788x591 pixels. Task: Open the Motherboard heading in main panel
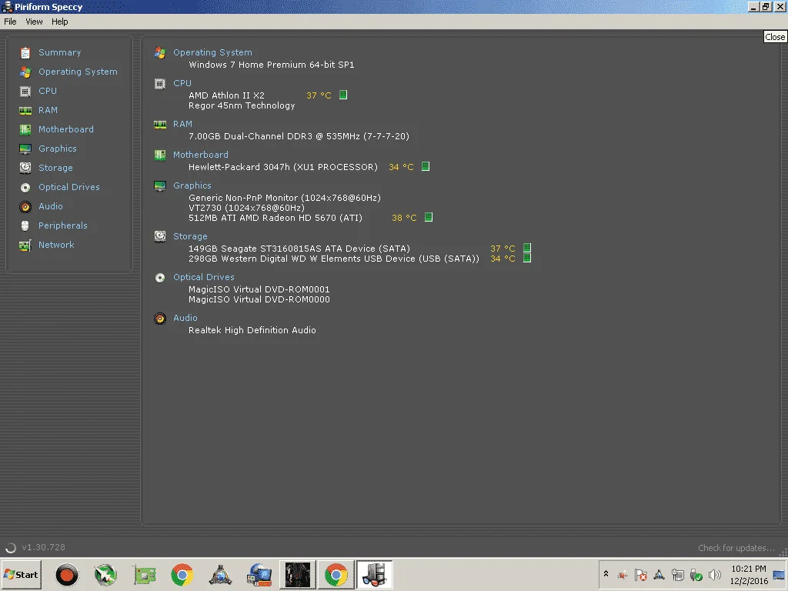click(x=201, y=155)
